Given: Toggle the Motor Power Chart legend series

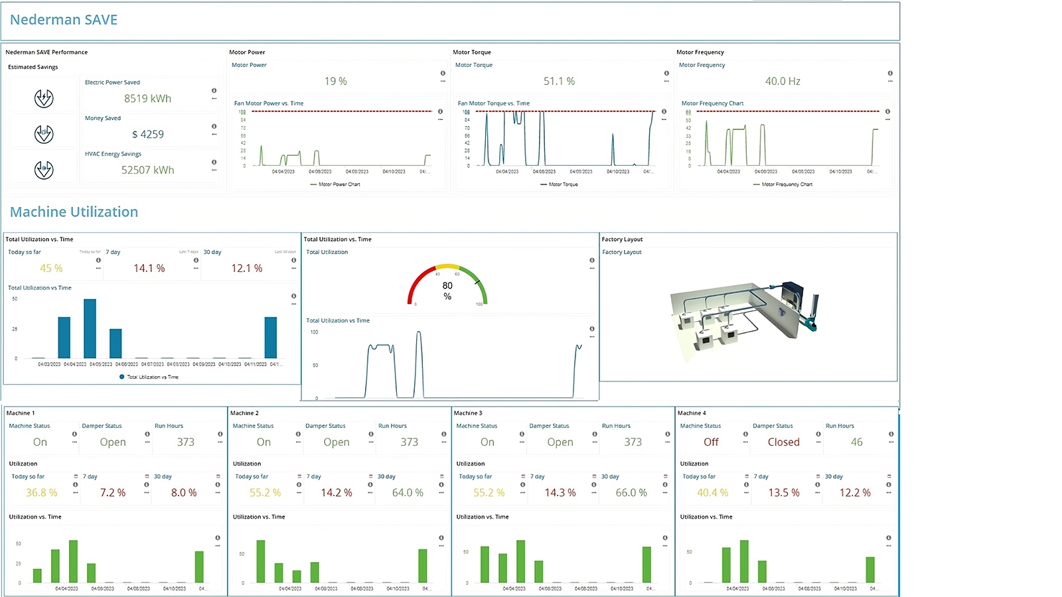Looking at the screenshot, I should click(335, 184).
